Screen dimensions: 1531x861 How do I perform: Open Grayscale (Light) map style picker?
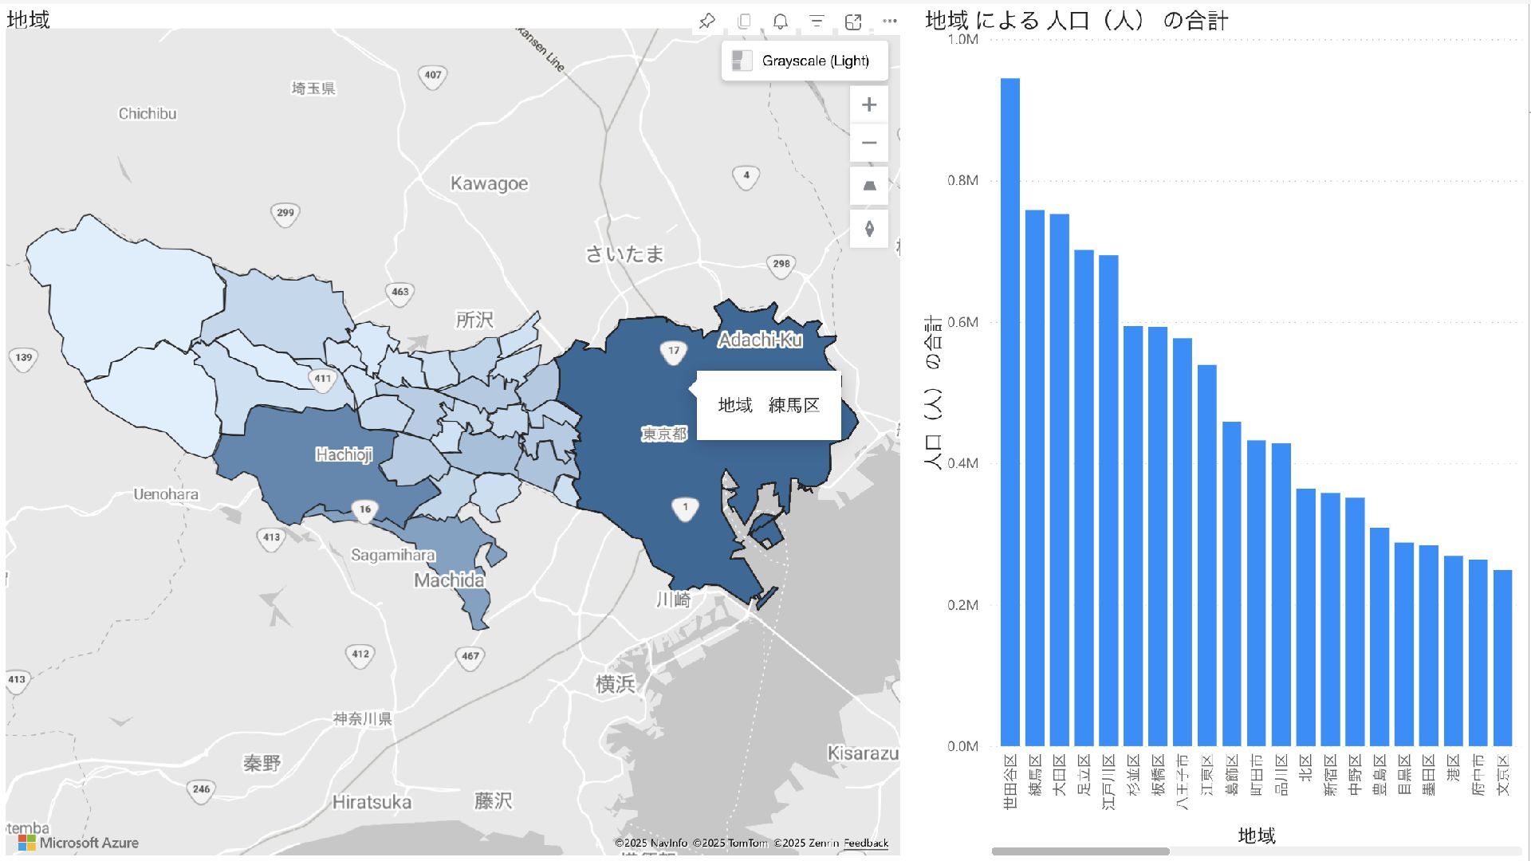[805, 61]
